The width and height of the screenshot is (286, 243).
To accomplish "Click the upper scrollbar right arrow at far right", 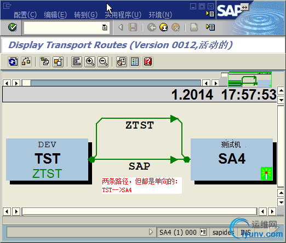I will 216,83.
